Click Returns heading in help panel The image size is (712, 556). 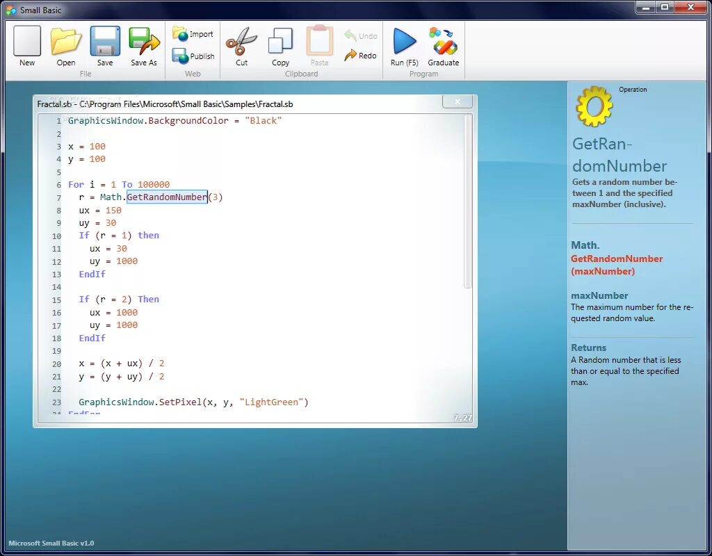point(588,347)
